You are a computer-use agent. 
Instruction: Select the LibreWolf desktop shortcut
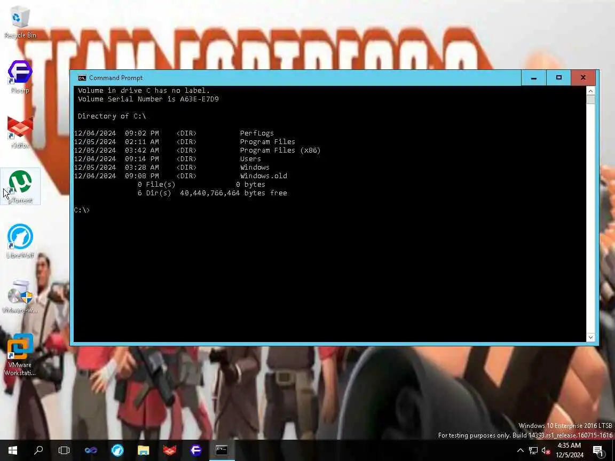(20, 241)
